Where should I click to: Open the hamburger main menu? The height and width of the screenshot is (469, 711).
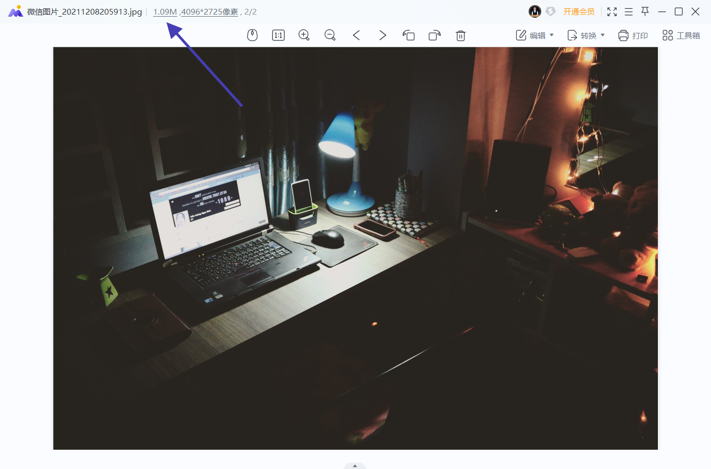click(629, 11)
